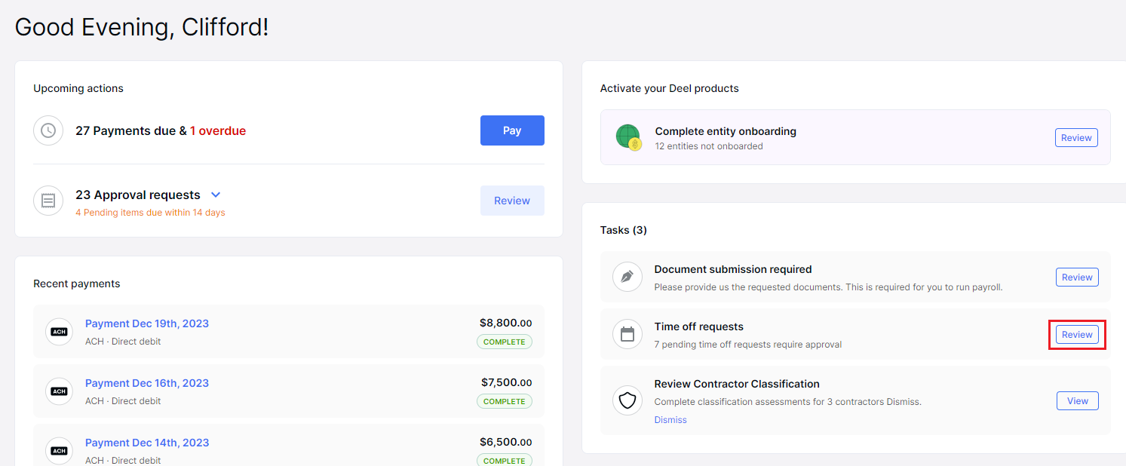Image resolution: width=1126 pixels, height=466 pixels.
Task: Review the Document submission required task
Action: click(x=1077, y=277)
